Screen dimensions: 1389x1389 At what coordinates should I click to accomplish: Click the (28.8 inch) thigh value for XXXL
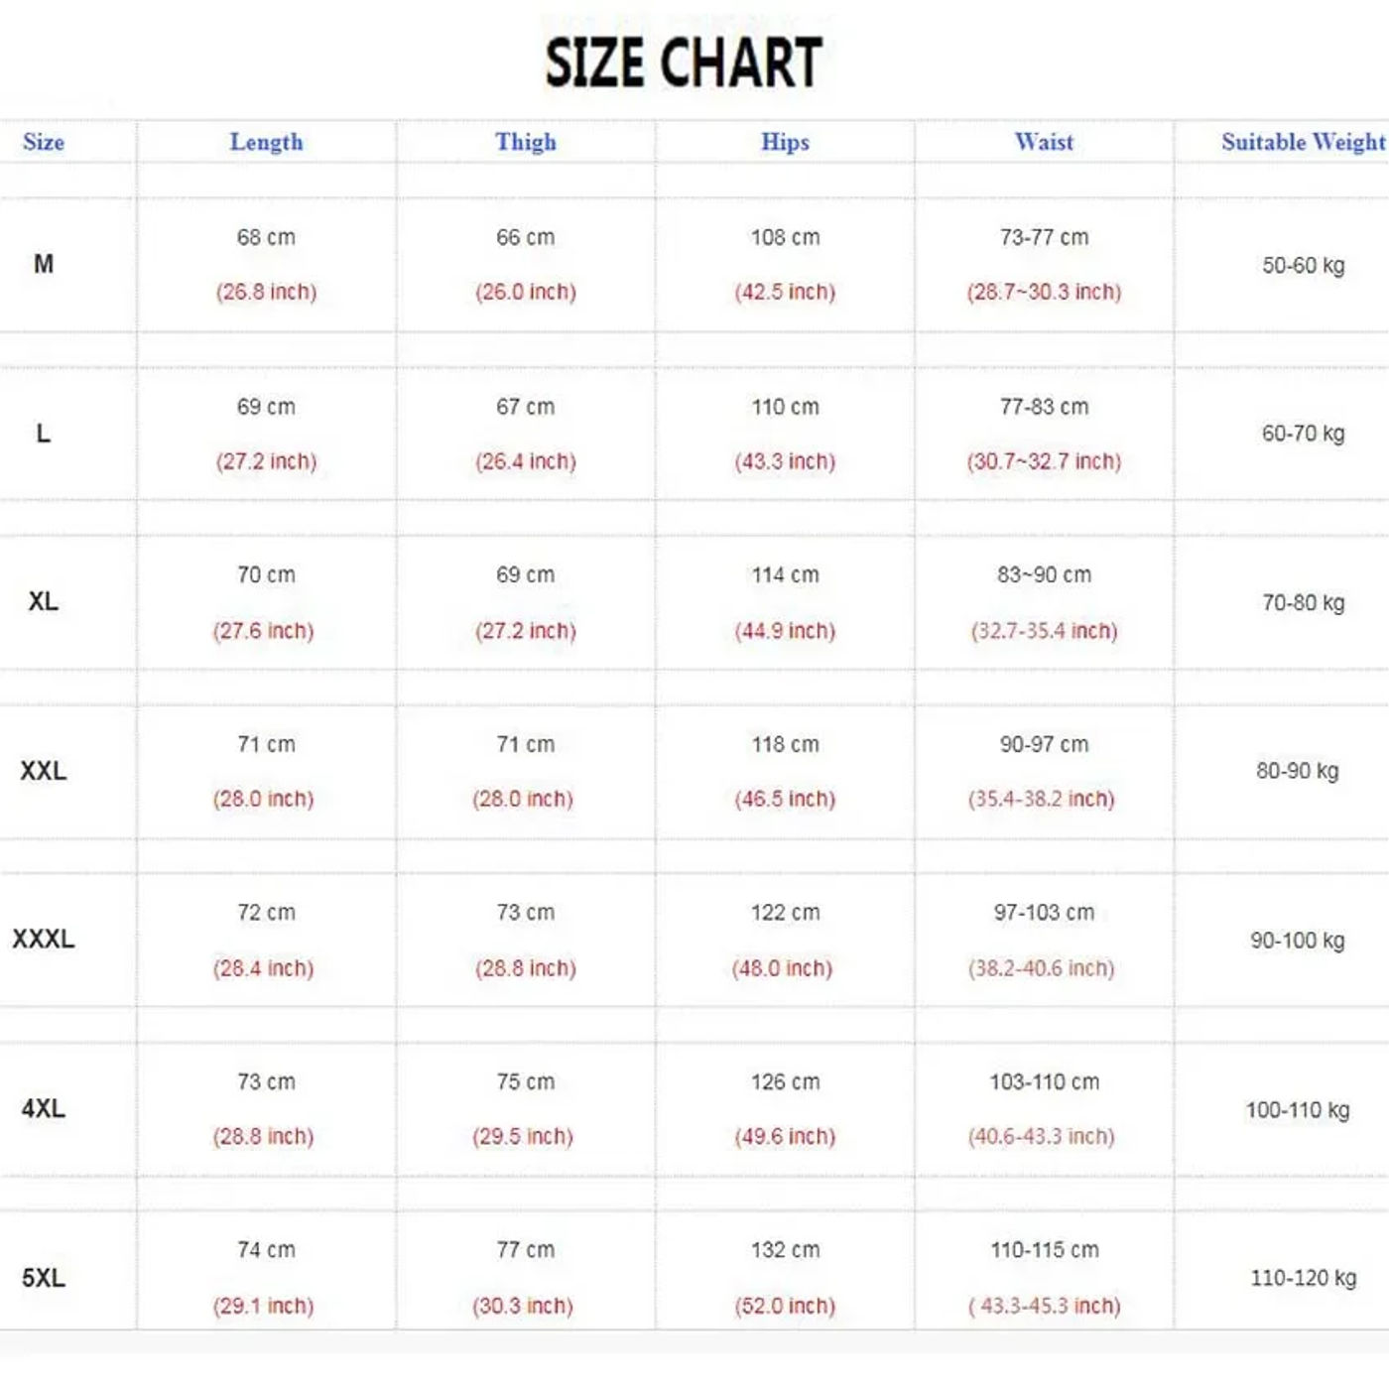[526, 968]
